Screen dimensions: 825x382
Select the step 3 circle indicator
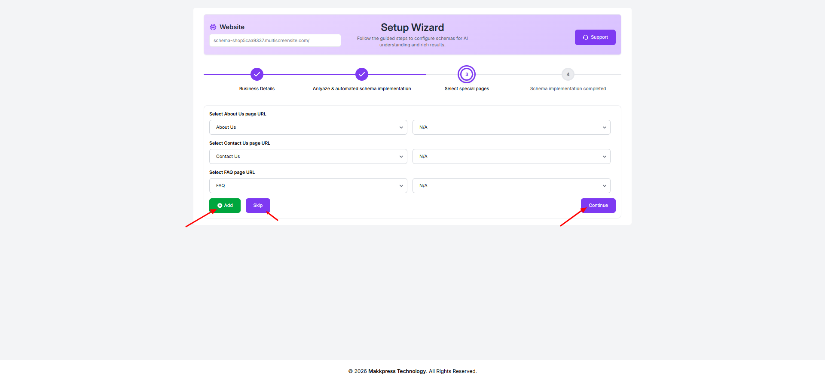tap(467, 74)
